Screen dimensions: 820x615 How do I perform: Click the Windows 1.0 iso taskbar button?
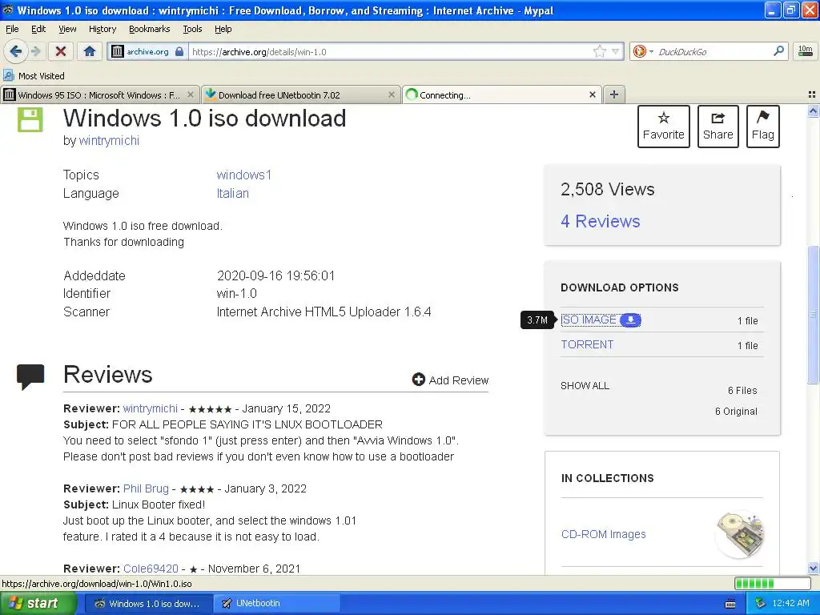(x=148, y=603)
